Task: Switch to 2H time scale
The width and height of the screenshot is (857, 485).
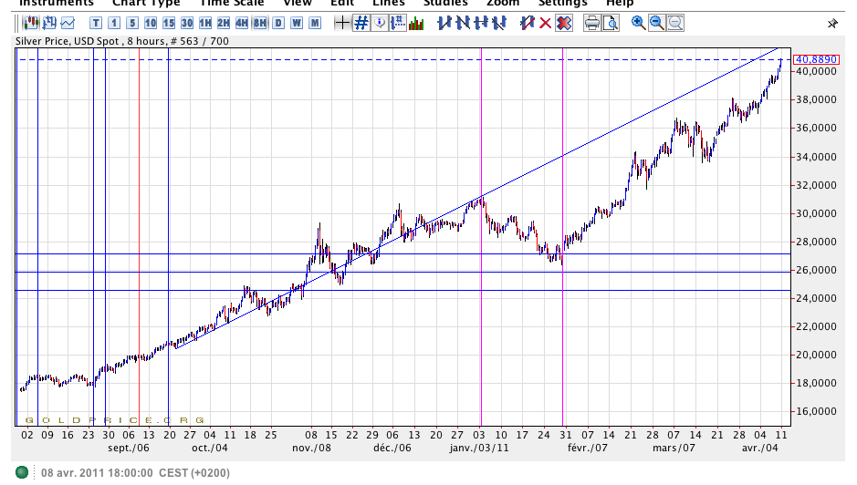Action: (x=223, y=23)
